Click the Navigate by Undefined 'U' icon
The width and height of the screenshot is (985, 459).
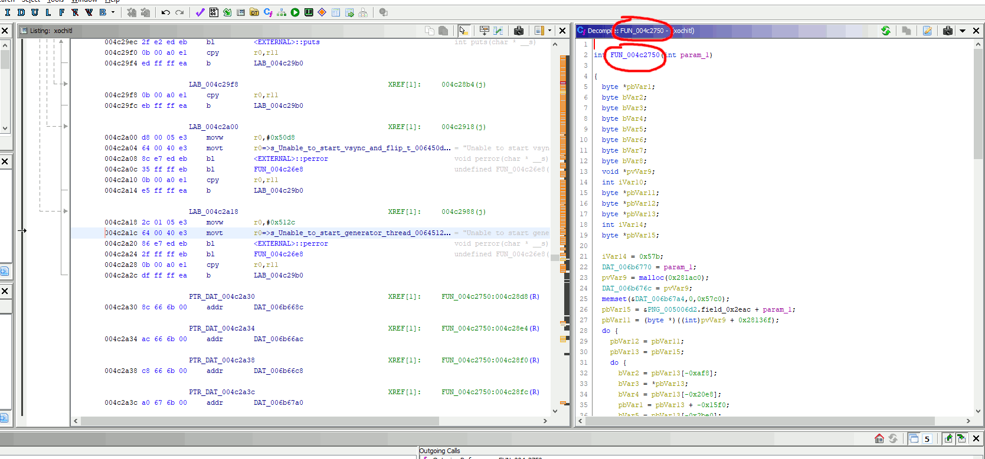pyautogui.click(x=35, y=12)
